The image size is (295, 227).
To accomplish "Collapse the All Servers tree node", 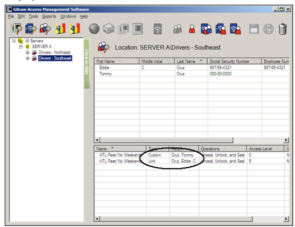I will point(14,41).
